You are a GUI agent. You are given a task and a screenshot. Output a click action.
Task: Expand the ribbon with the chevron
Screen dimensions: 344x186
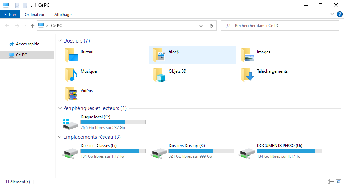332,14
